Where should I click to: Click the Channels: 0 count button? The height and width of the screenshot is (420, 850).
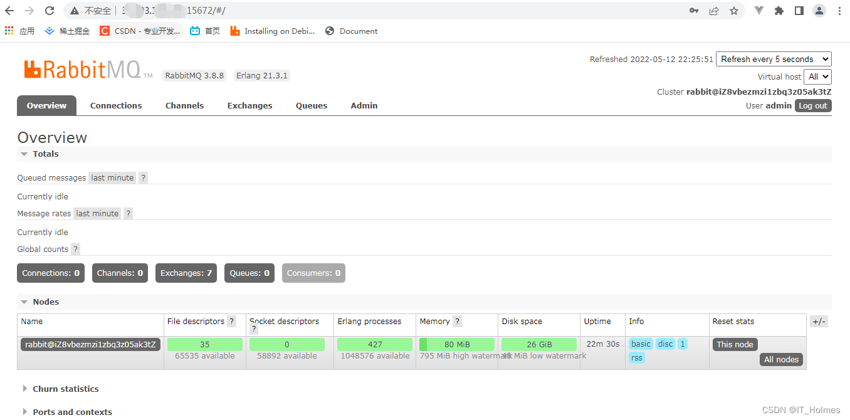click(x=120, y=273)
